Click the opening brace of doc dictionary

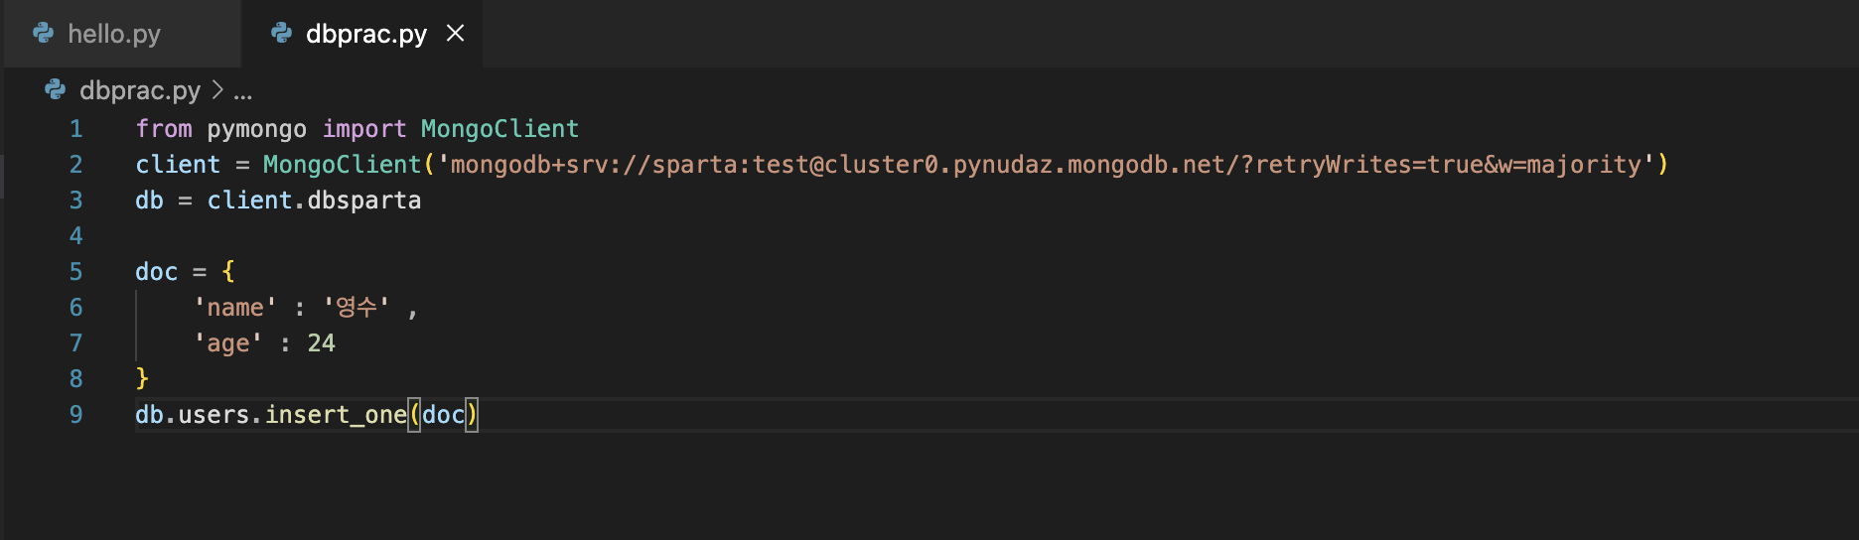click(228, 272)
